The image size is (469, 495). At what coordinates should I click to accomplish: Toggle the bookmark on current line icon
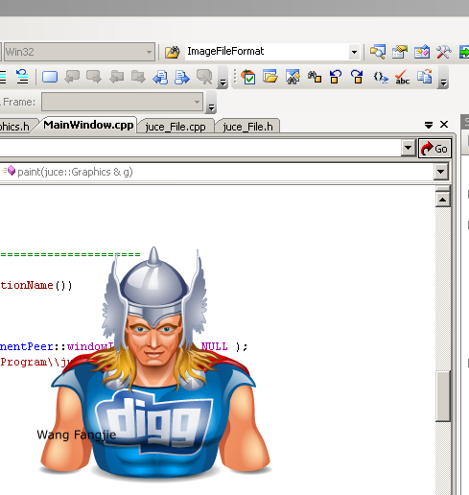[50, 77]
